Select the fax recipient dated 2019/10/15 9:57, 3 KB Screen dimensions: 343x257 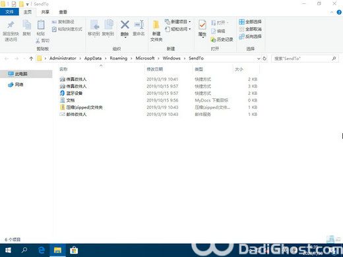click(158, 86)
